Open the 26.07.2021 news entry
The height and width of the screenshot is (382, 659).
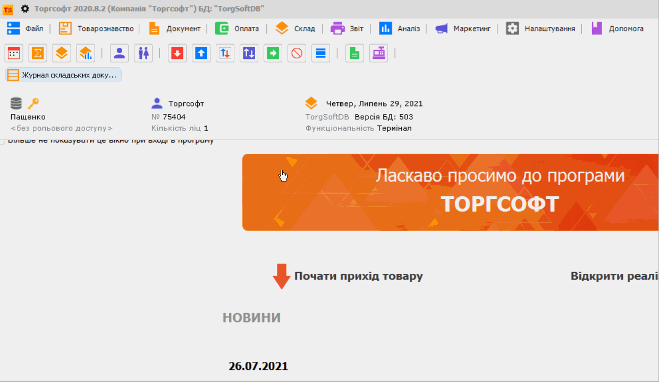tap(258, 366)
